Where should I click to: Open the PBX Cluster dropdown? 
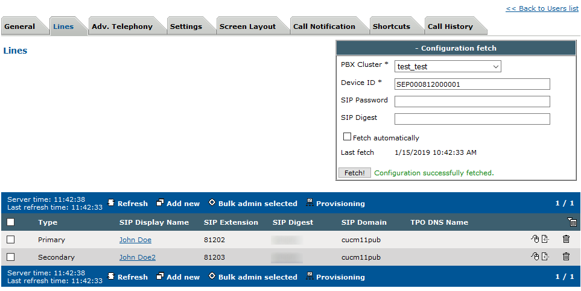(448, 67)
